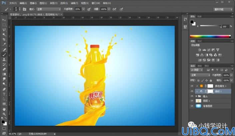The image size is (235, 136).
Task: Open brush mode dropdown in options bar
Action: point(49,9)
